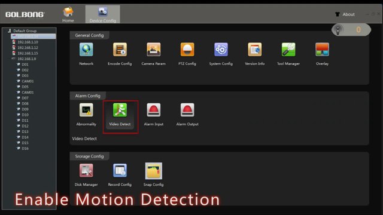Viewport: 383px width, 215px height.
Task: Select device 192.168.1.10
Action: [28, 42]
